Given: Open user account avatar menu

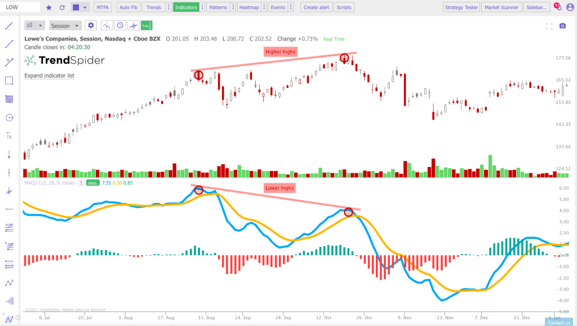Looking at the screenshot, I should (x=570, y=7).
